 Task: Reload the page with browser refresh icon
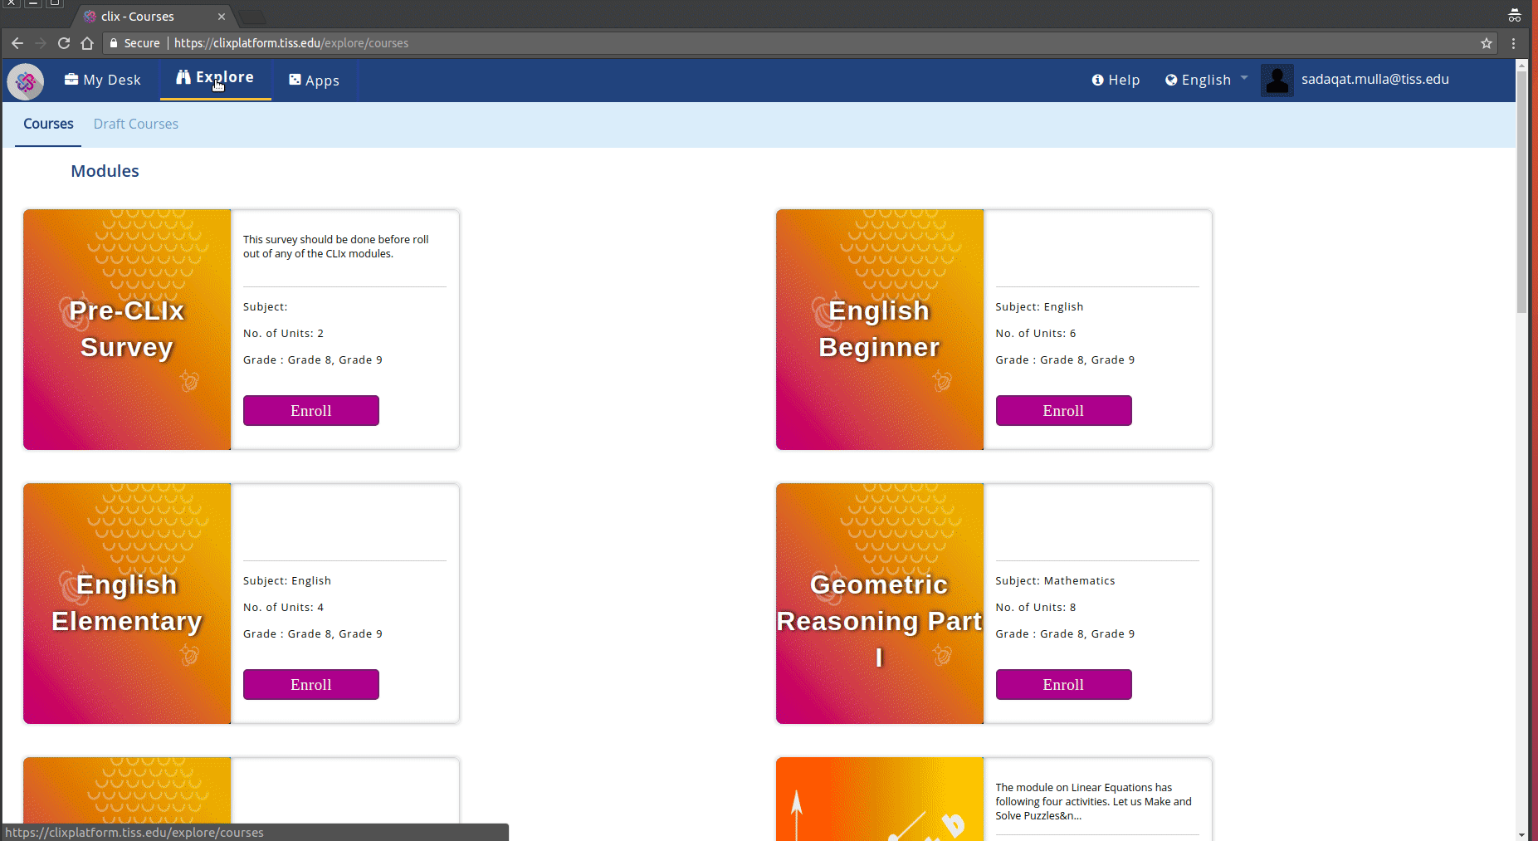click(64, 43)
